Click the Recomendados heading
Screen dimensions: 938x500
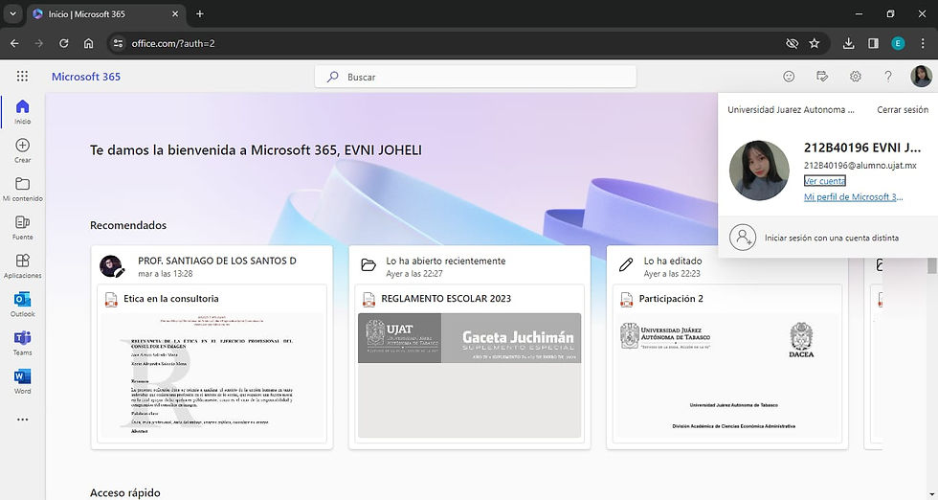pos(128,225)
